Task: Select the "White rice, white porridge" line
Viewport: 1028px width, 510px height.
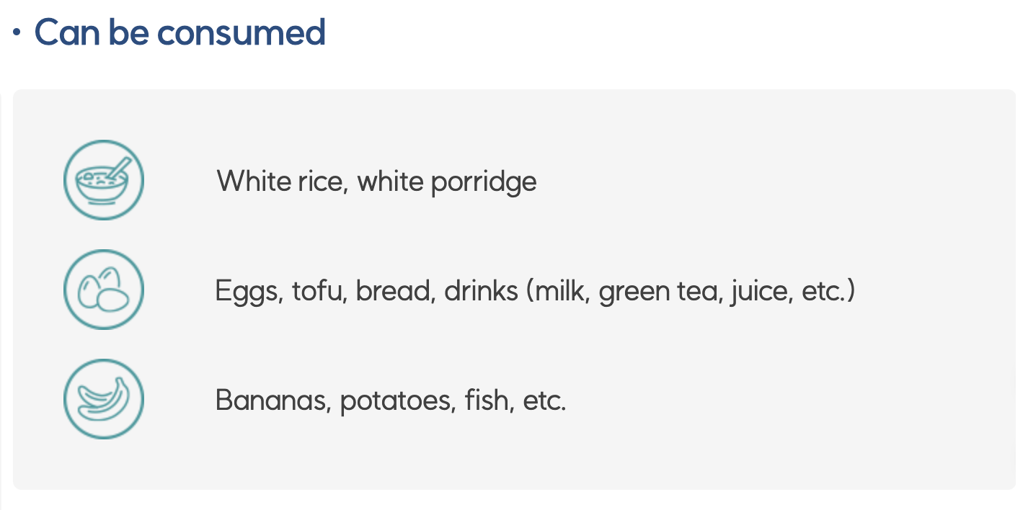Action: tap(376, 182)
